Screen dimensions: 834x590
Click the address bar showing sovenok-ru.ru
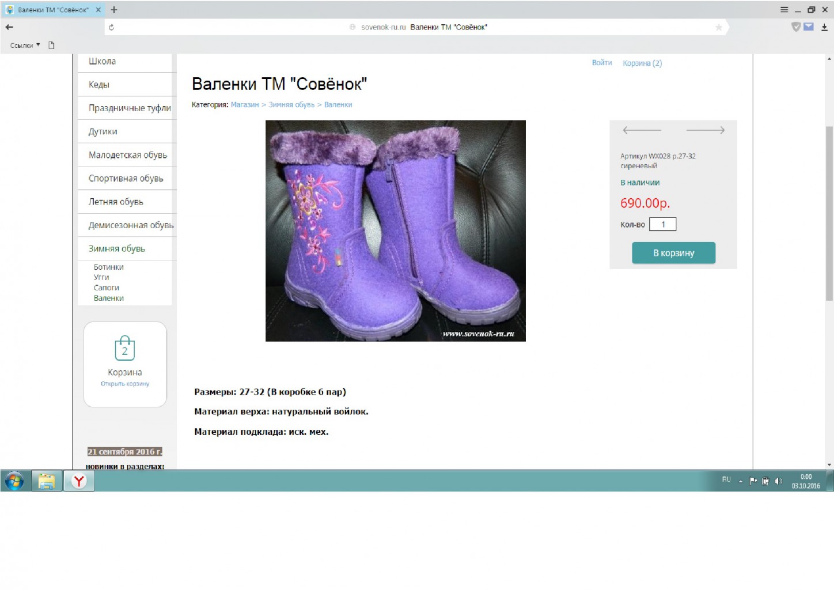pos(418,27)
